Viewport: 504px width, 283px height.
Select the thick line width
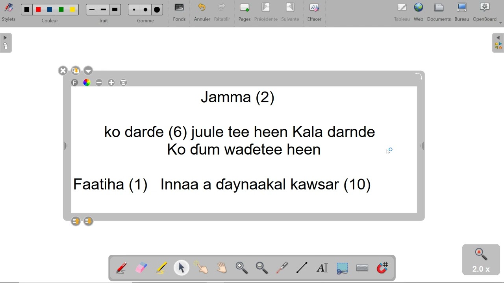tap(115, 10)
